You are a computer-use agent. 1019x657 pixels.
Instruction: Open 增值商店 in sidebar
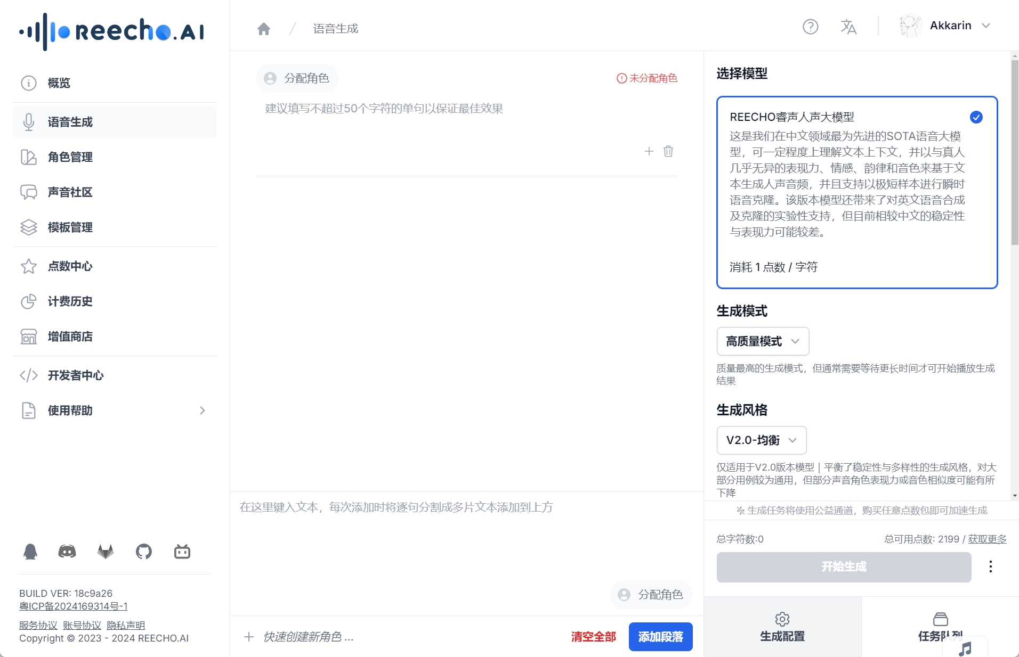pyautogui.click(x=115, y=336)
